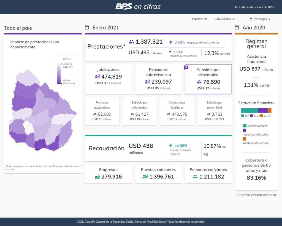Click the orange Asistencia financiera legend swatch
The image size is (282, 226).
click(x=244, y=139)
